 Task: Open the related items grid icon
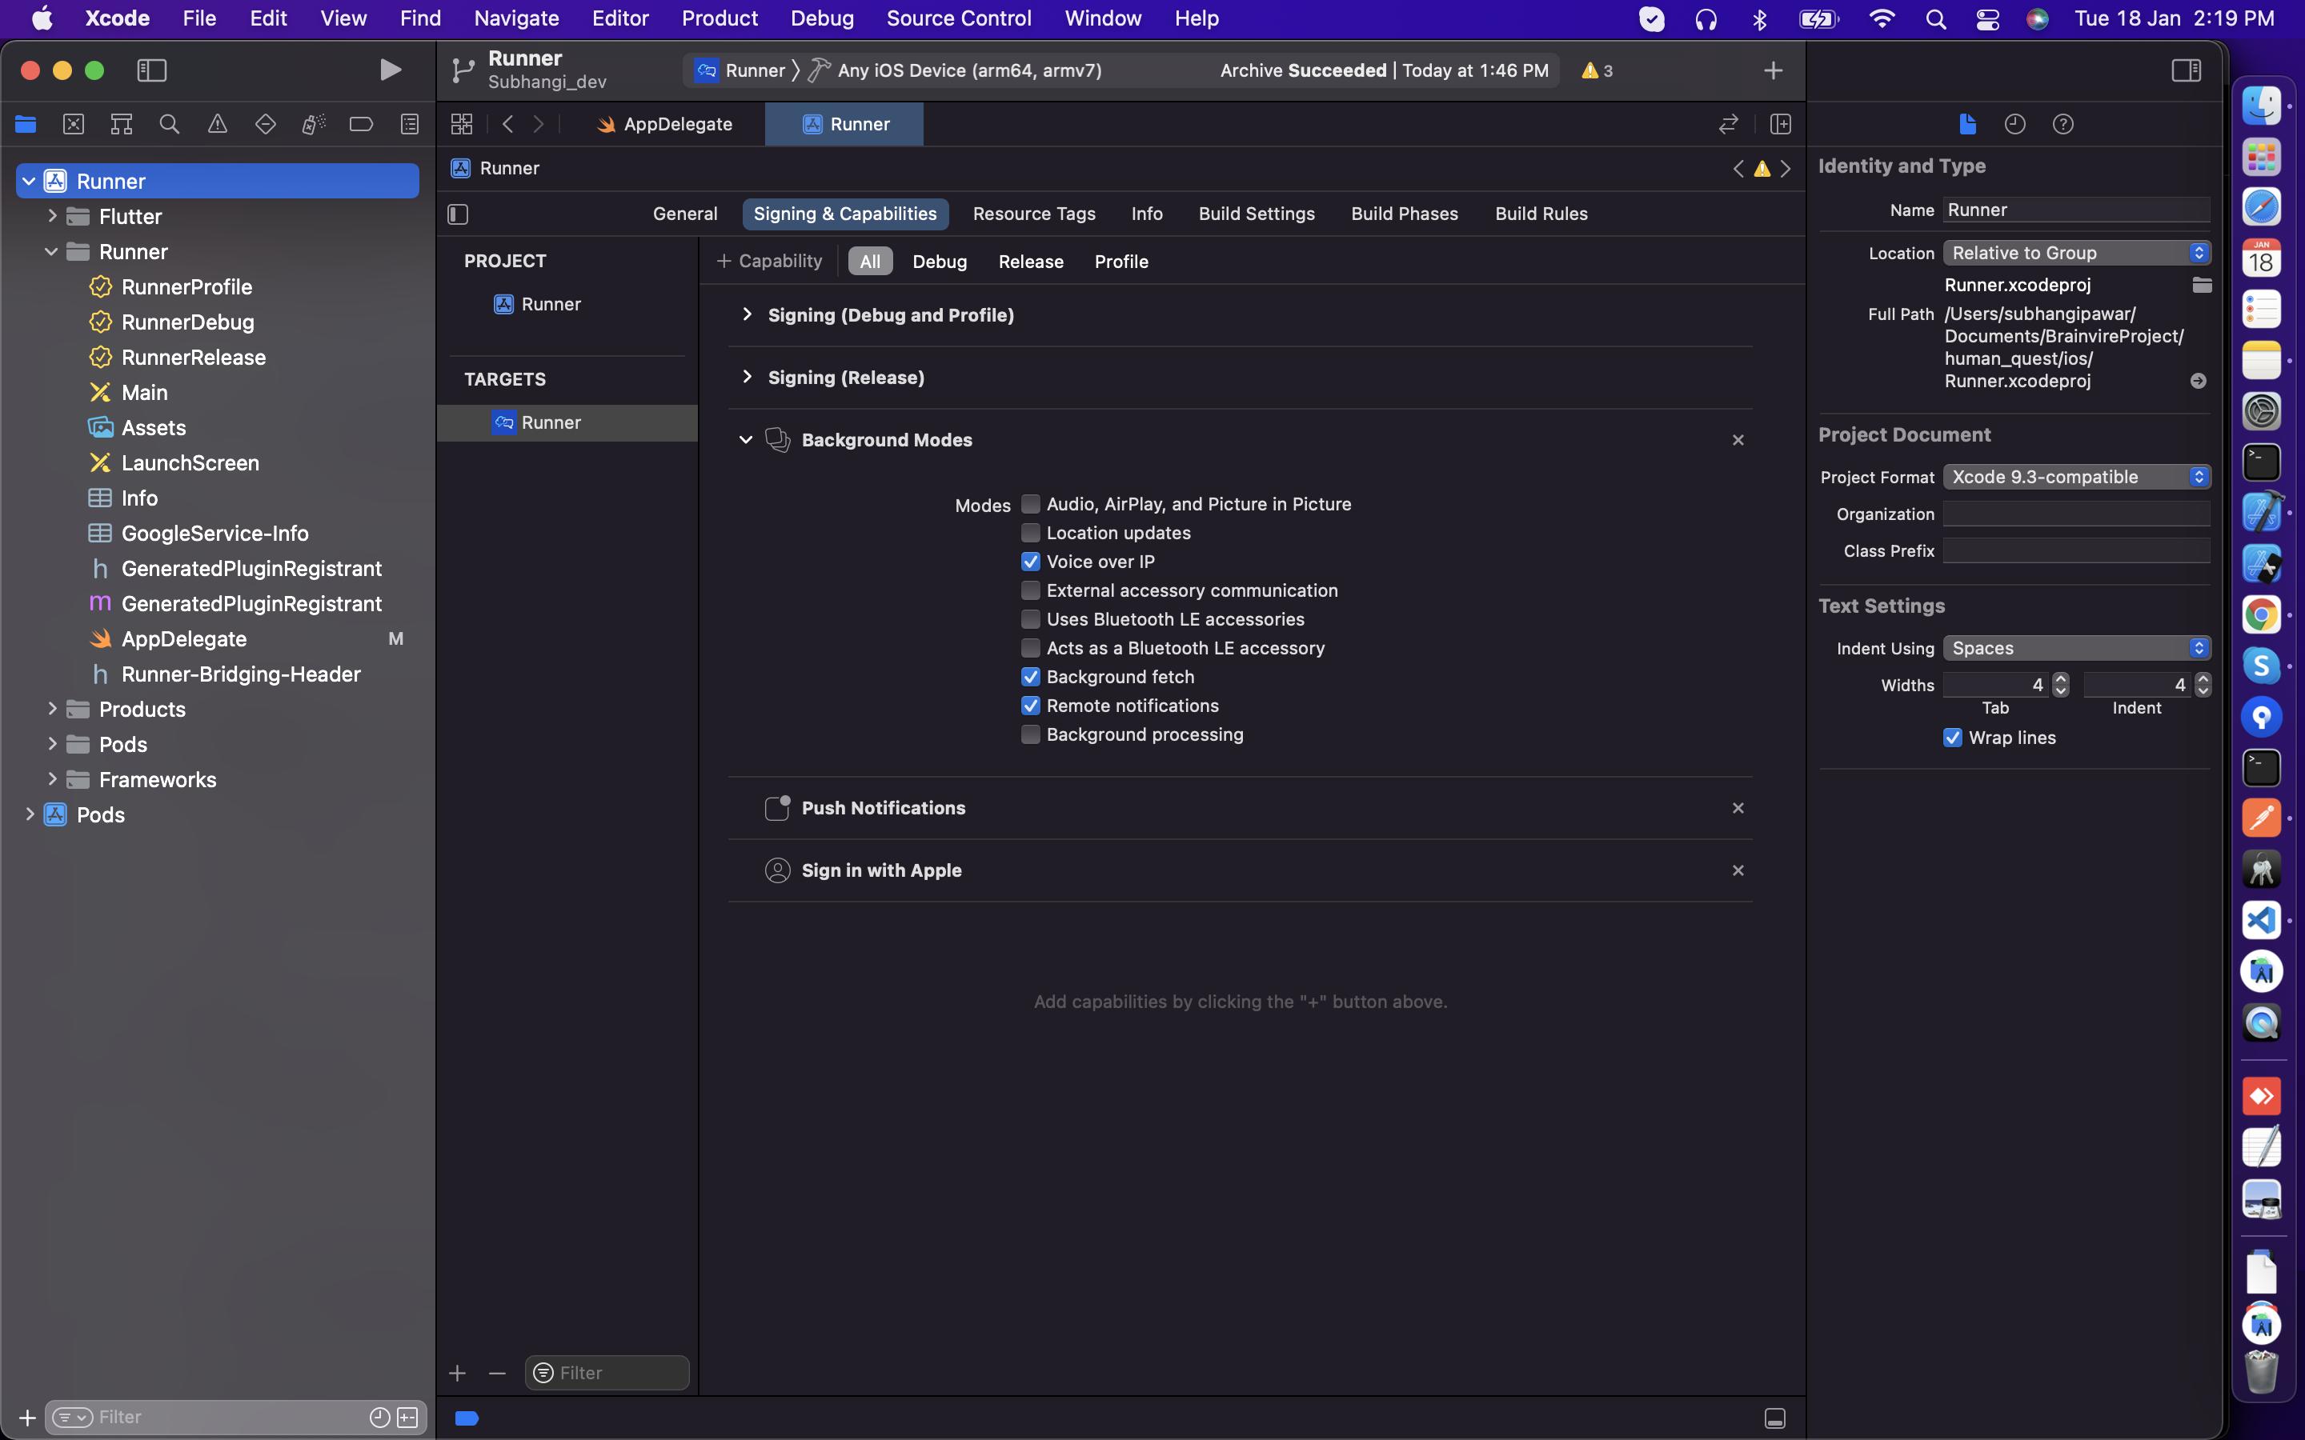[462, 124]
